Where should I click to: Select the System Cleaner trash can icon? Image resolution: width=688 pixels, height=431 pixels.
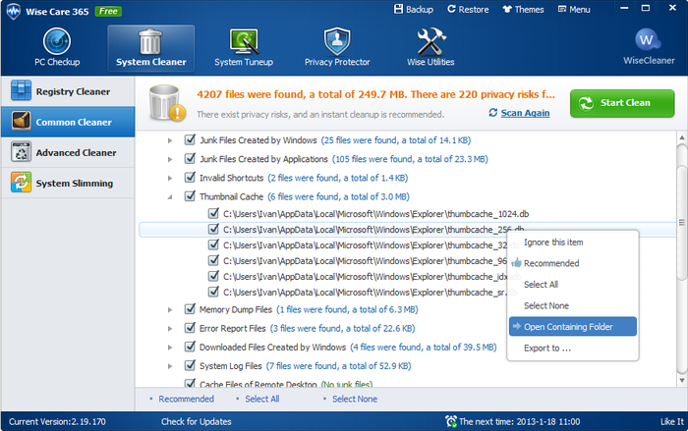click(150, 41)
